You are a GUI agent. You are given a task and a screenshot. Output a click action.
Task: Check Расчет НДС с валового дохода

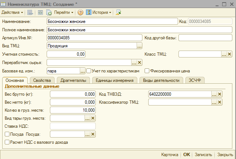point(7,142)
